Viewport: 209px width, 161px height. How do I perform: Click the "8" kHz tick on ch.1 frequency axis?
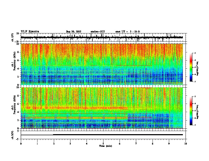pos(18,52)
